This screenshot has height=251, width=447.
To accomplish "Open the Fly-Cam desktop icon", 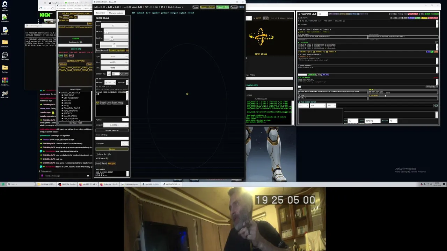I will [x=5, y=68].
